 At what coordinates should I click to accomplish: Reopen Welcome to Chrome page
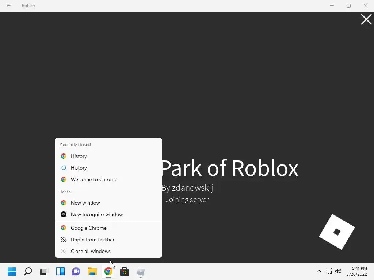(x=108, y=179)
